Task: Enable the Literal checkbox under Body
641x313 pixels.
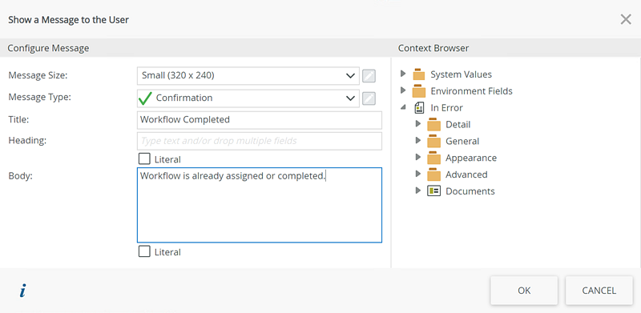Action: pyautogui.click(x=144, y=251)
